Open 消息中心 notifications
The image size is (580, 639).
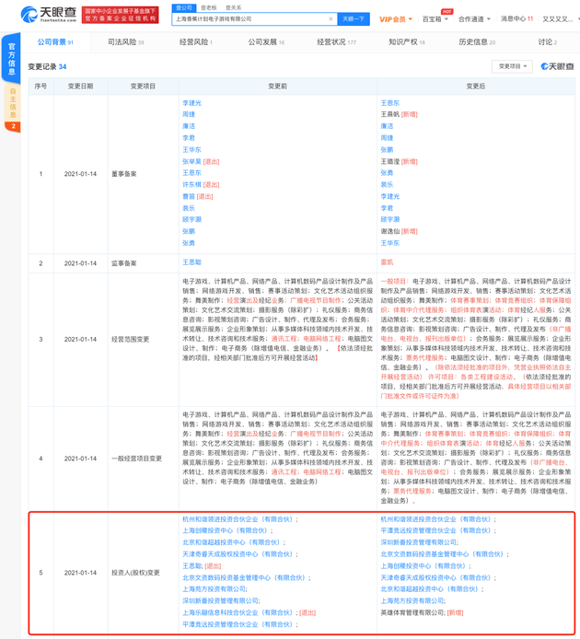(x=516, y=18)
